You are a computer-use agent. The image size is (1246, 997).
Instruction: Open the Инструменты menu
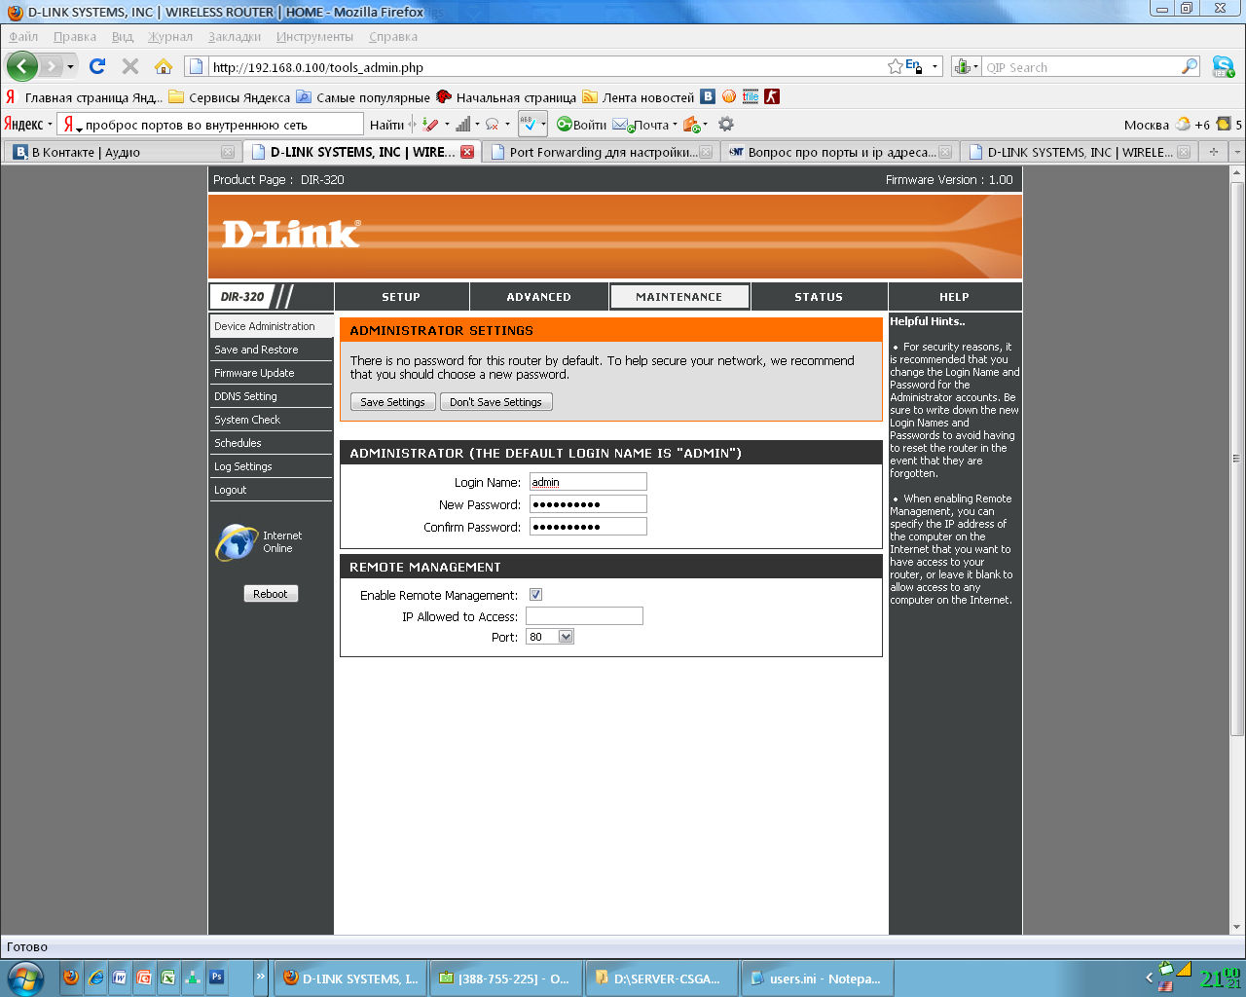tap(314, 37)
